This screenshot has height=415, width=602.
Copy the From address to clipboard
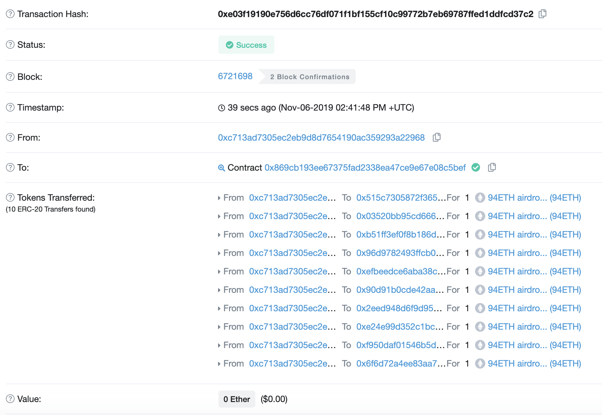tap(436, 138)
